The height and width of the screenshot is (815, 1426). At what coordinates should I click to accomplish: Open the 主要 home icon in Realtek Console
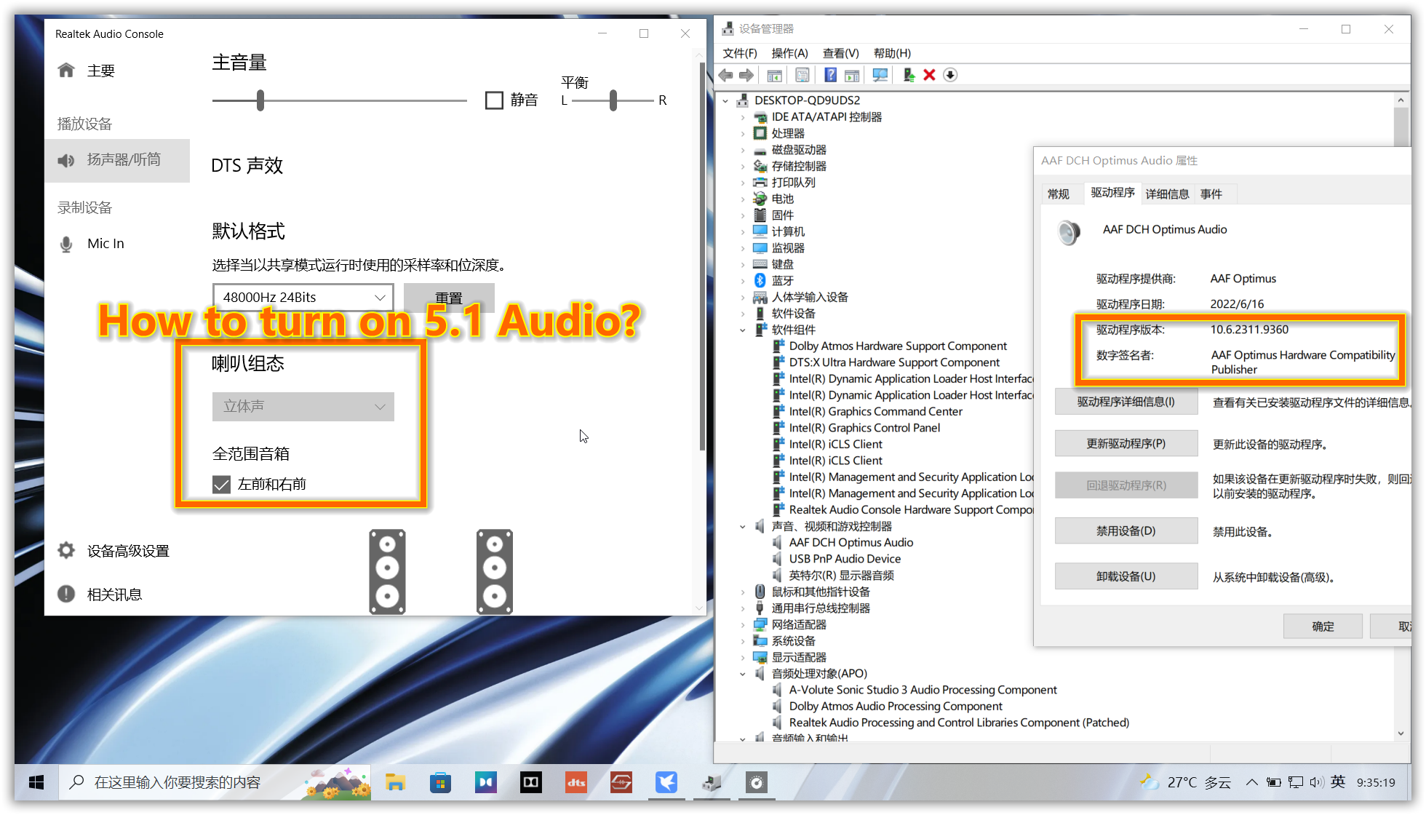[x=66, y=70]
